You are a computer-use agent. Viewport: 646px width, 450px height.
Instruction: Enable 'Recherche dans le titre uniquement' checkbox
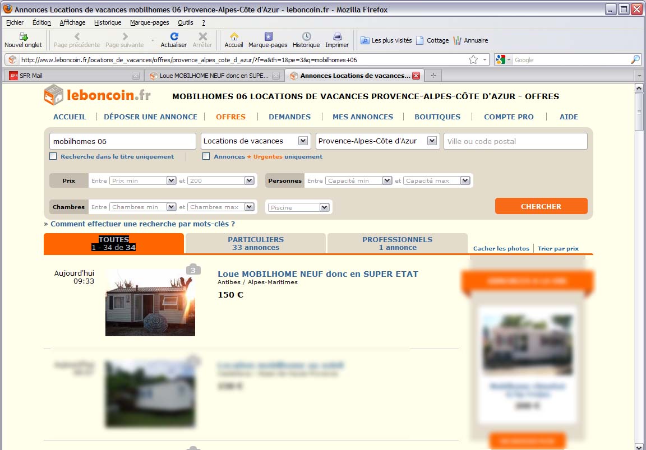[53, 156]
